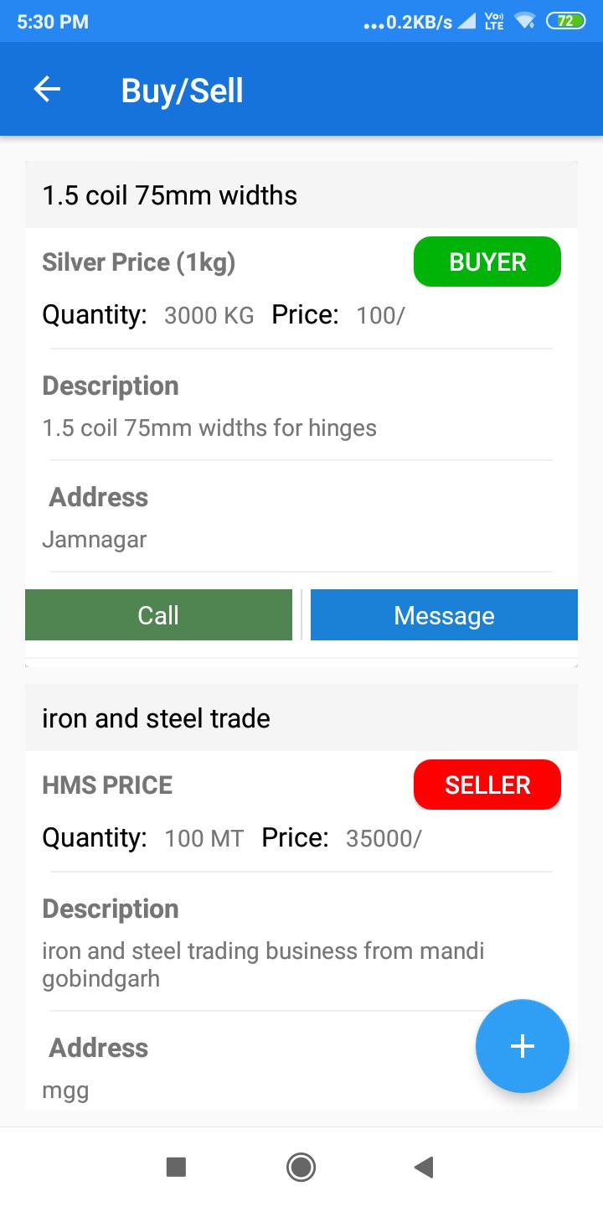Tap the back arrow icon
Viewport: 603px width, 1207px height.
[x=48, y=90]
